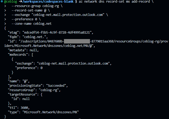
Task: Click the arrow symbol after @ceblog
Action: 20,2
